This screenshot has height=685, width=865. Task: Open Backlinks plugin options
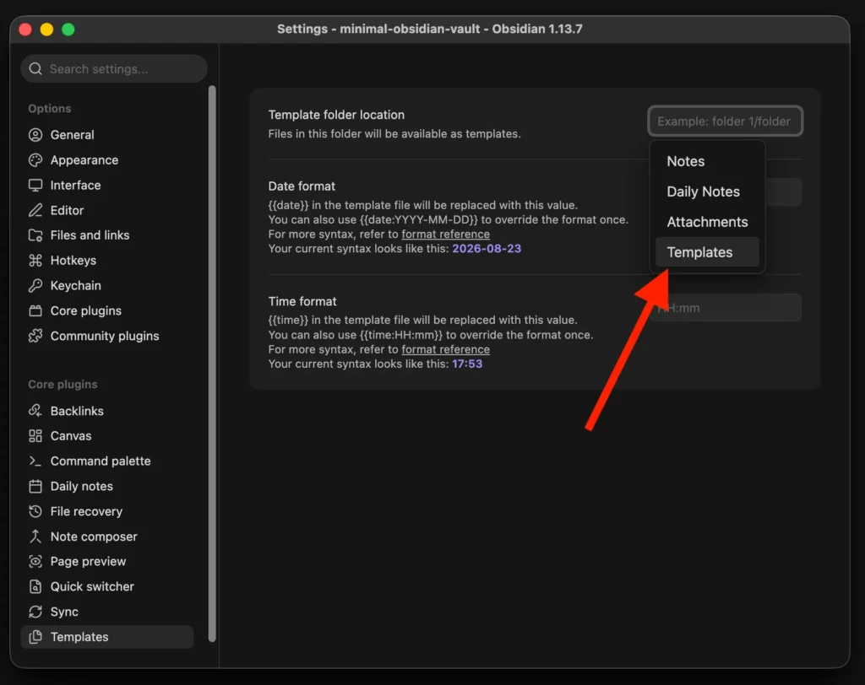(107, 411)
